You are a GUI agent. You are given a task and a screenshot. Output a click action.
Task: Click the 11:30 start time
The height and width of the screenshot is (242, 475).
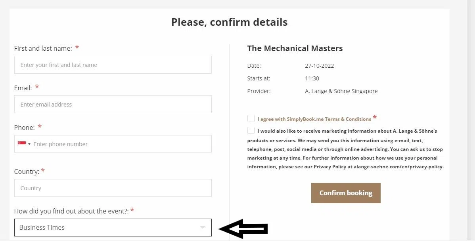pos(312,78)
